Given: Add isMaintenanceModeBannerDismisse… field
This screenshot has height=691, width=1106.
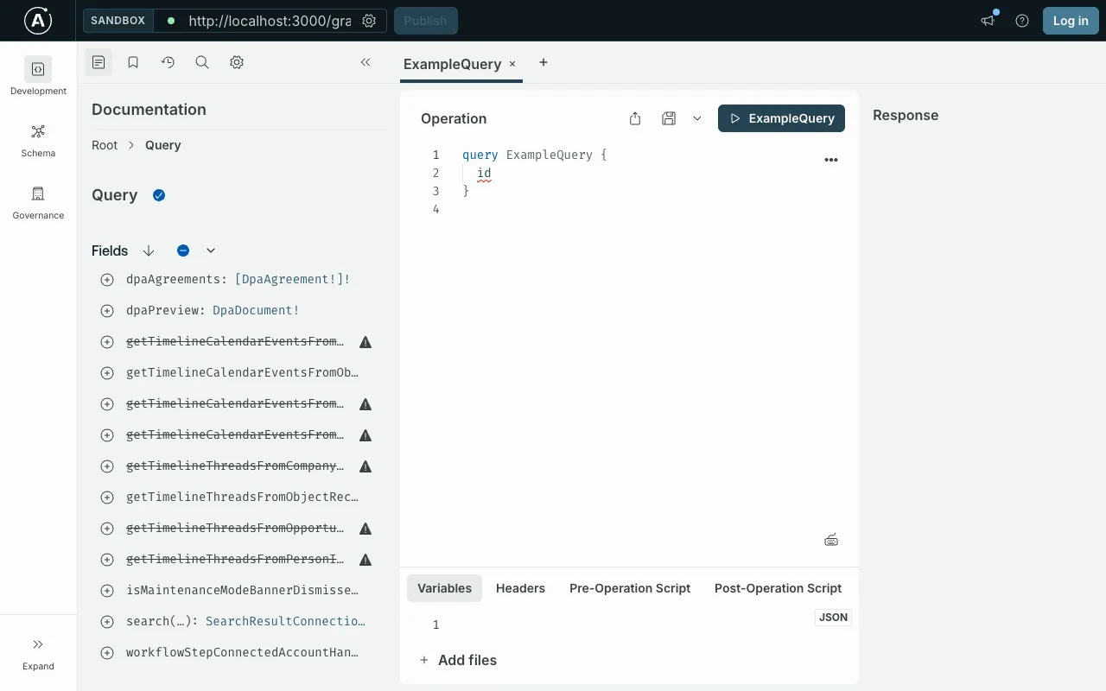Looking at the screenshot, I should pyautogui.click(x=107, y=591).
